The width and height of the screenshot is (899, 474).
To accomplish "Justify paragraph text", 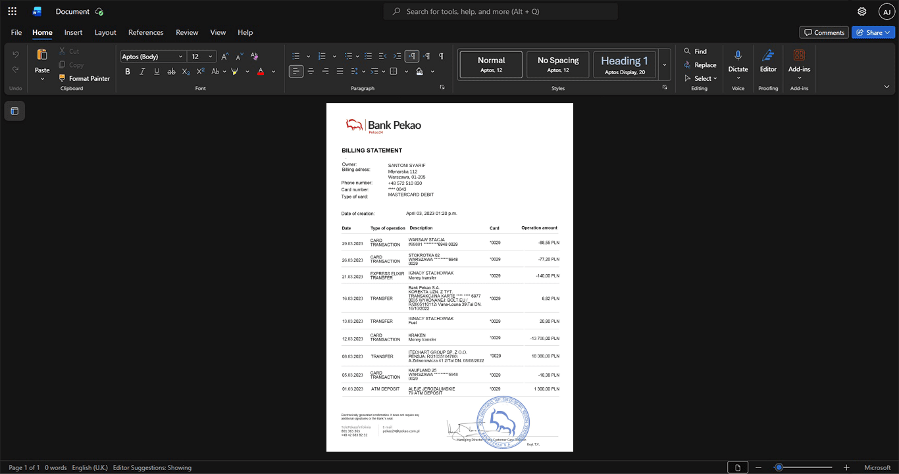I will 340,71.
